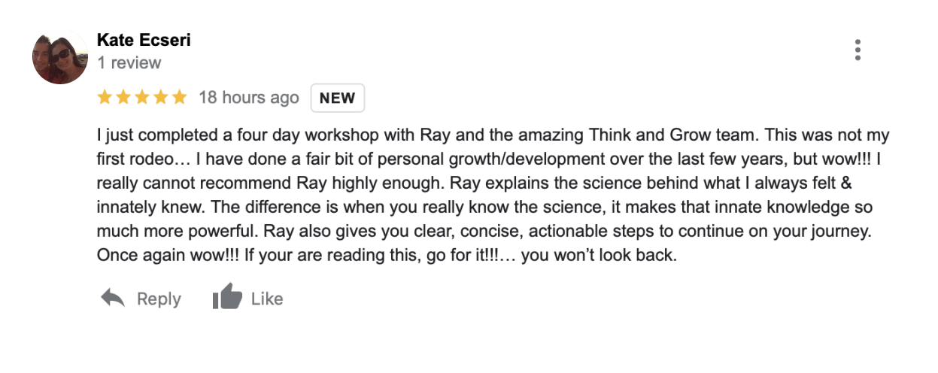
Task: Open Kate Ecseri's profile photo
Action: (x=60, y=57)
